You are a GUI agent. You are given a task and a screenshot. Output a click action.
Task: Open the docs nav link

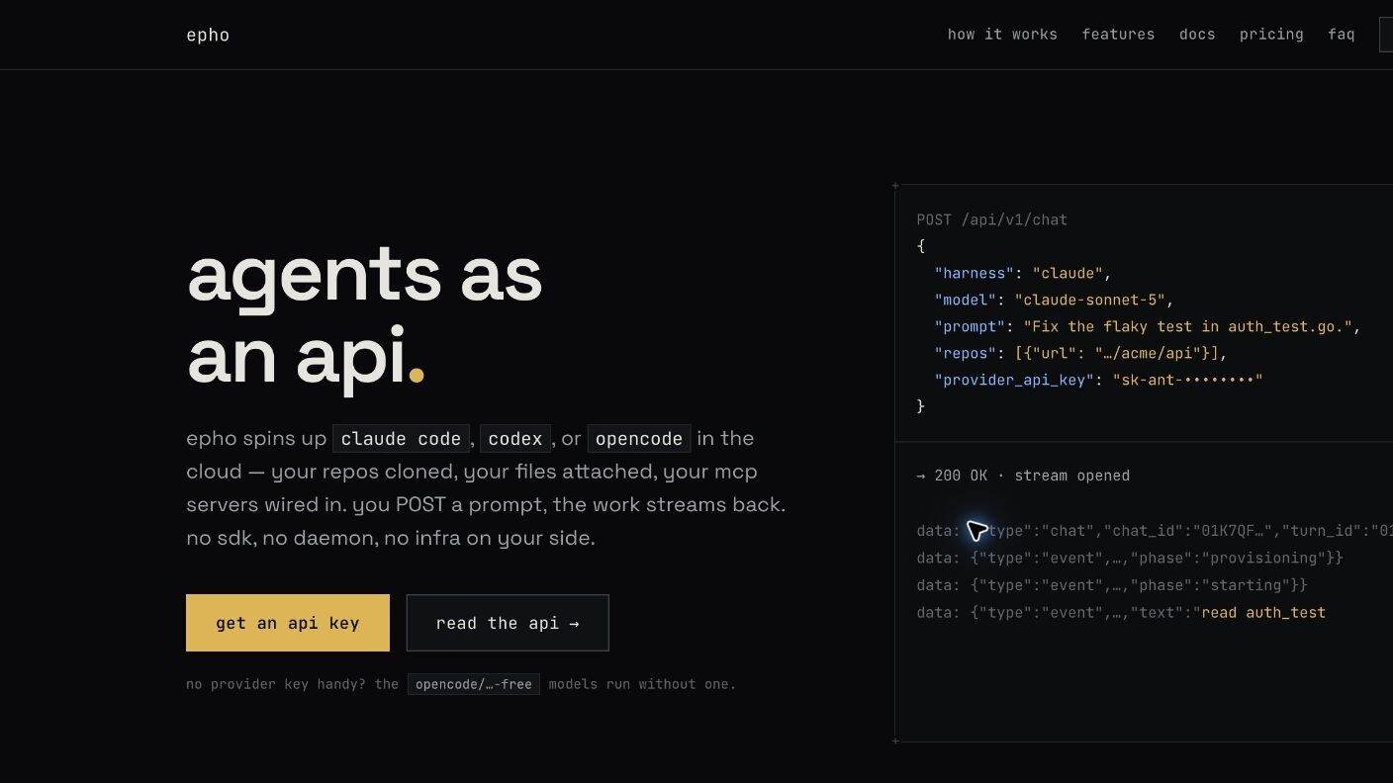tap(1197, 35)
